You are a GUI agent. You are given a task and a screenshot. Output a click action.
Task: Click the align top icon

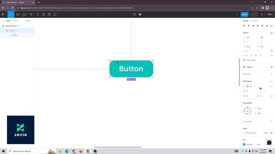pos(258,26)
